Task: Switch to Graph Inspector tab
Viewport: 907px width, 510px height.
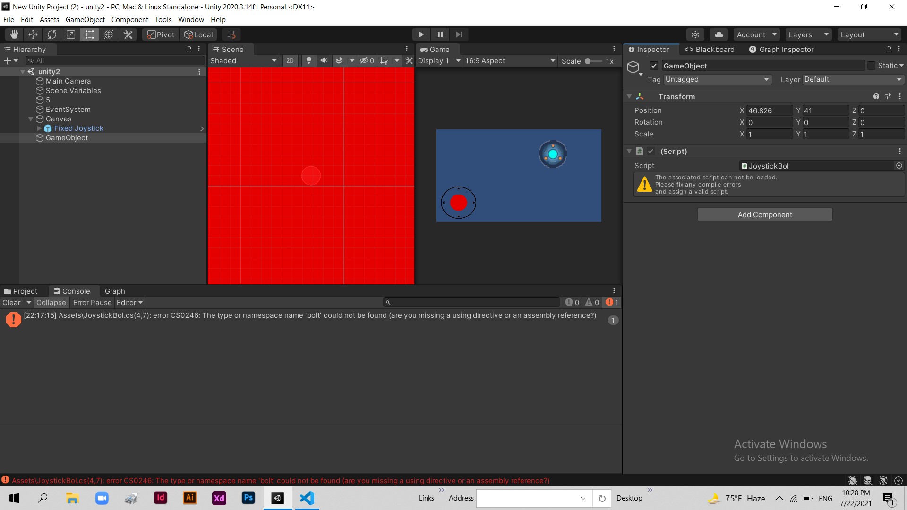Action: (781, 50)
